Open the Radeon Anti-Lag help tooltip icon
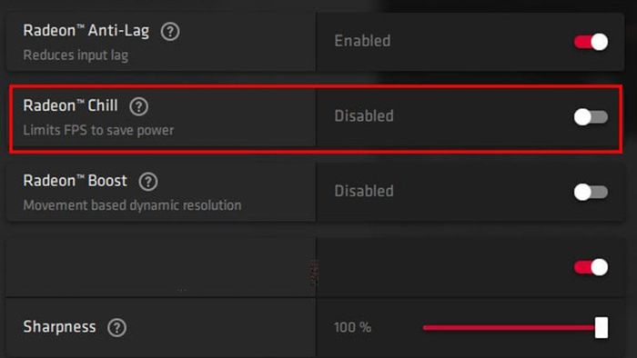This screenshot has height=358, width=637. tap(170, 31)
